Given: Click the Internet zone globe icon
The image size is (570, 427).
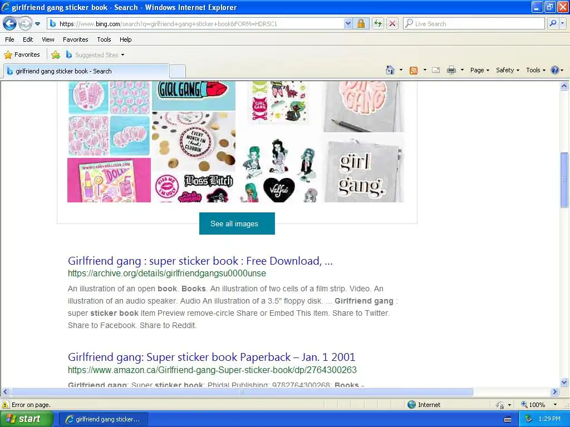Looking at the screenshot, I should point(411,405).
